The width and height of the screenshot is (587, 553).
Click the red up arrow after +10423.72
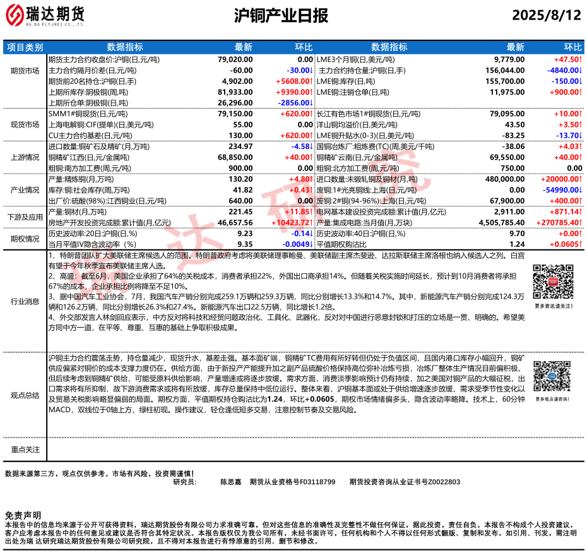[312, 223]
